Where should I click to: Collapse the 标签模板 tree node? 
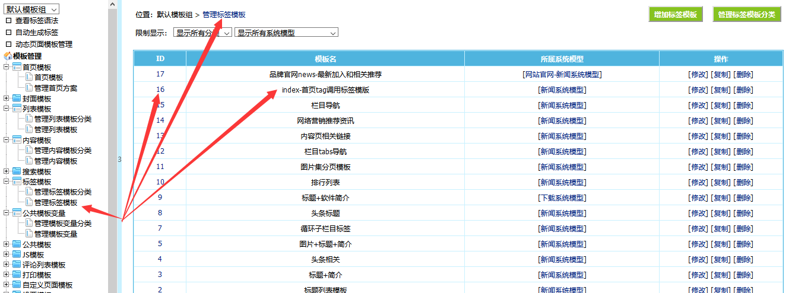tap(6, 181)
